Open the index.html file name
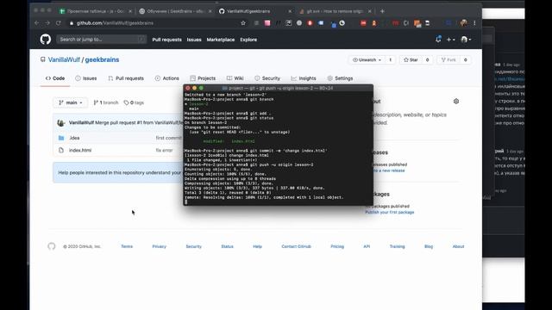 point(80,150)
